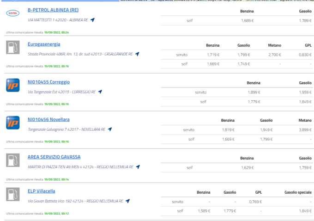Select Gavassa self Gasolio price 1,759 €

(x=305, y=168)
